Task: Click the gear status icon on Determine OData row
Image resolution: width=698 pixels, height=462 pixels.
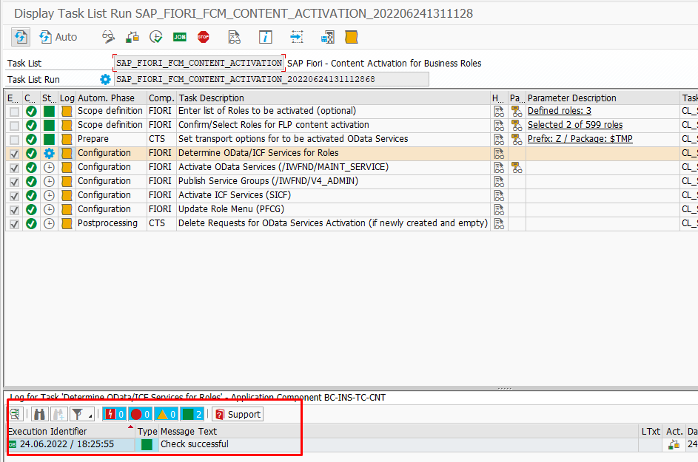Action: [x=49, y=154]
